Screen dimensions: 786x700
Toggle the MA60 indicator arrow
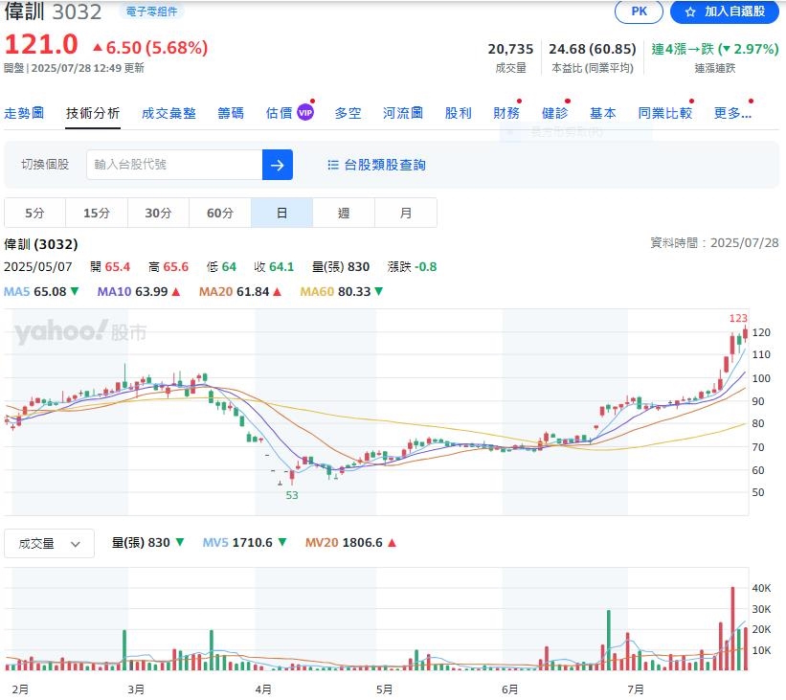tap(379, 291)
